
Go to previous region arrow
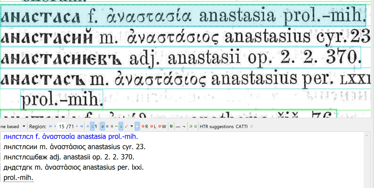(55, 127)
